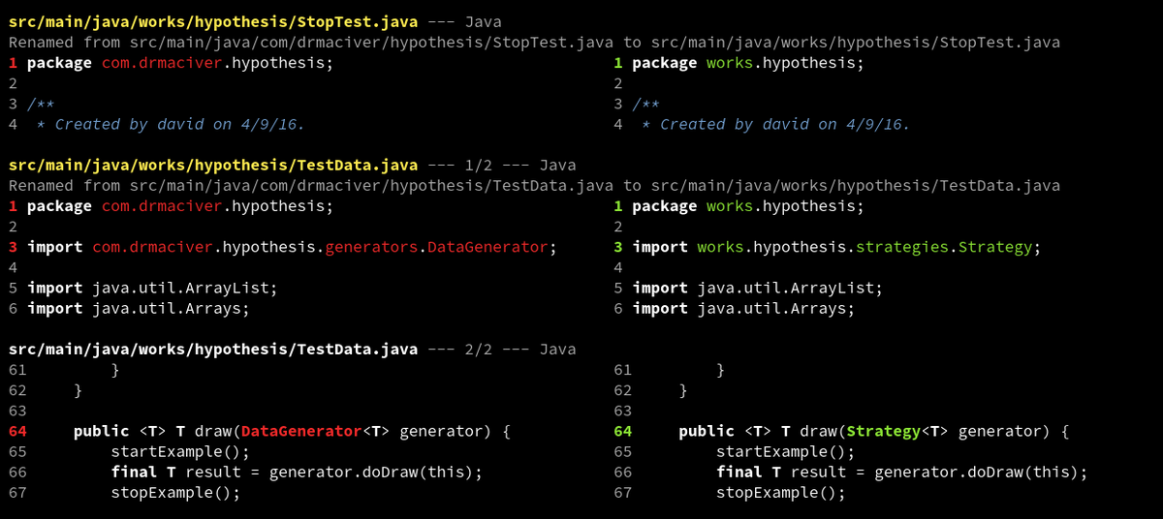This screenshot has width=1163, height=519.
Task: Click red line number 3 beside removed import
Action: 13,247
